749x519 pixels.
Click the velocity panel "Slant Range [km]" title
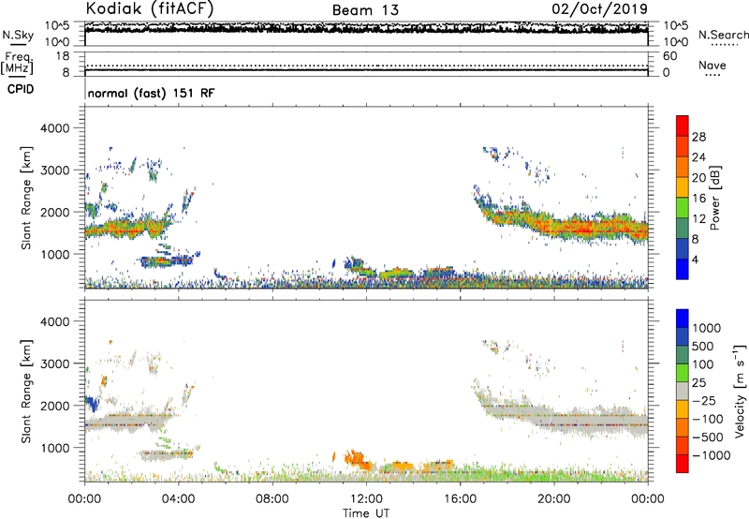pos(26,392)
